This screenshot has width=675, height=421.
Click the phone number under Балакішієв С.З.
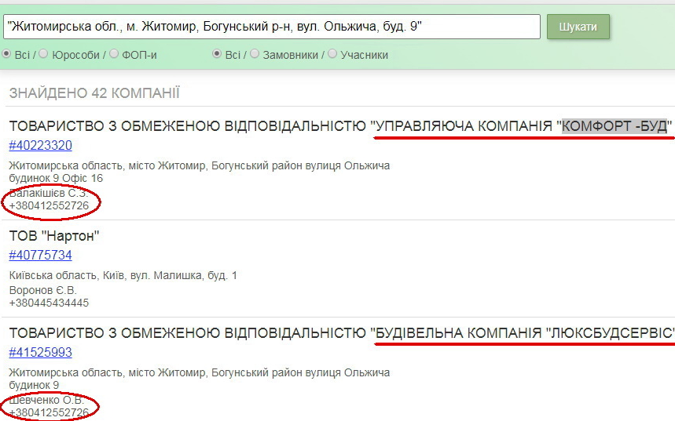(49, 205)
